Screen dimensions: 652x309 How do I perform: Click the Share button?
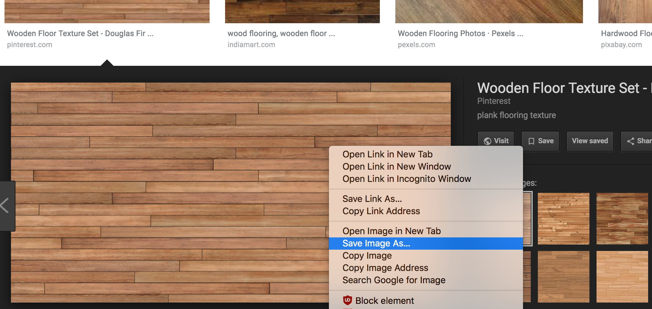[637, 141]
